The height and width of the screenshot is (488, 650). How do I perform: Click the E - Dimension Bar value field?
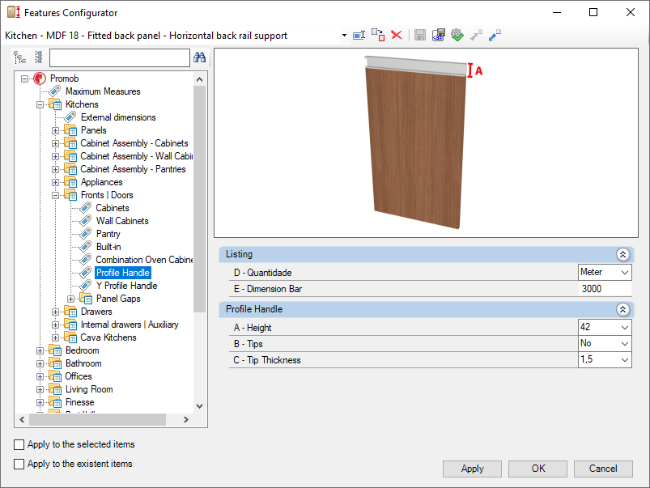point(605,289)
